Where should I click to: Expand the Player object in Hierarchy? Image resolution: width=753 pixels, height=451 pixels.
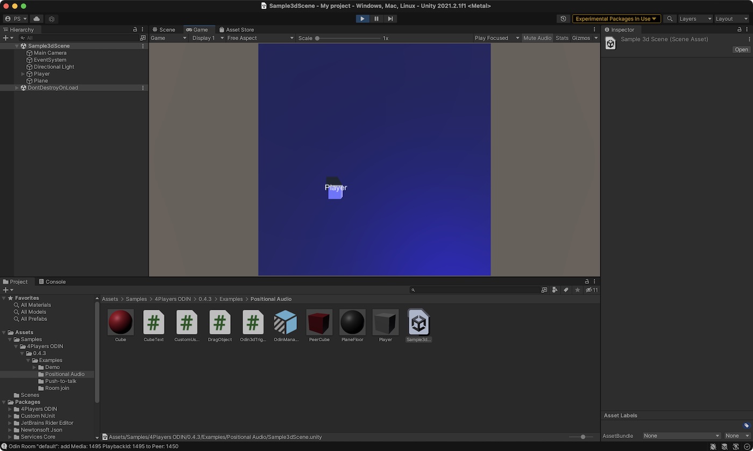23,74
